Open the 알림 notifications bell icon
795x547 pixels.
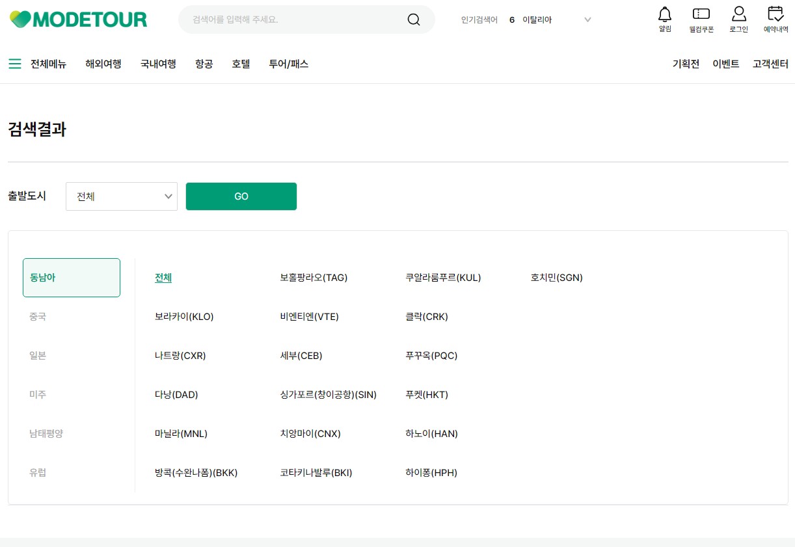pyautogui.click(x=664, y=18)
